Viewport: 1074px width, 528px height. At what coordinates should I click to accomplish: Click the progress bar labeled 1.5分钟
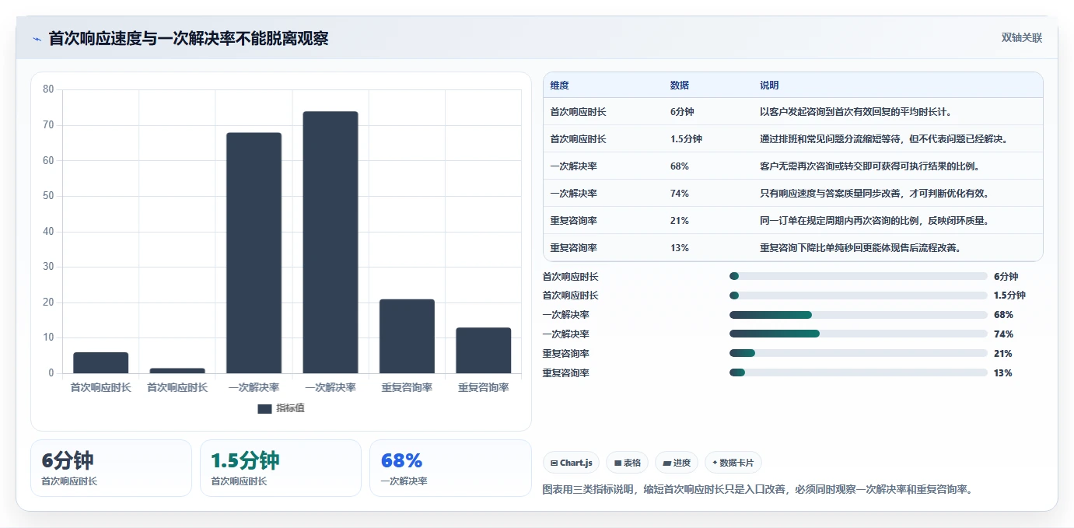[x=858, y=295]
